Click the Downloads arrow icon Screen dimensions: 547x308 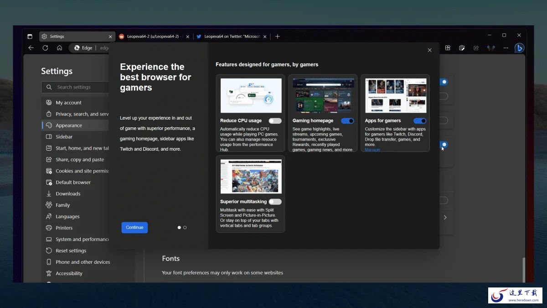click(x=49, y=194)
